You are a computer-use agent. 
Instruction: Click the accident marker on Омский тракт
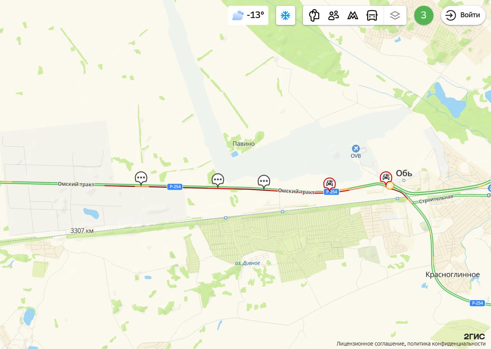click(329, 184)
